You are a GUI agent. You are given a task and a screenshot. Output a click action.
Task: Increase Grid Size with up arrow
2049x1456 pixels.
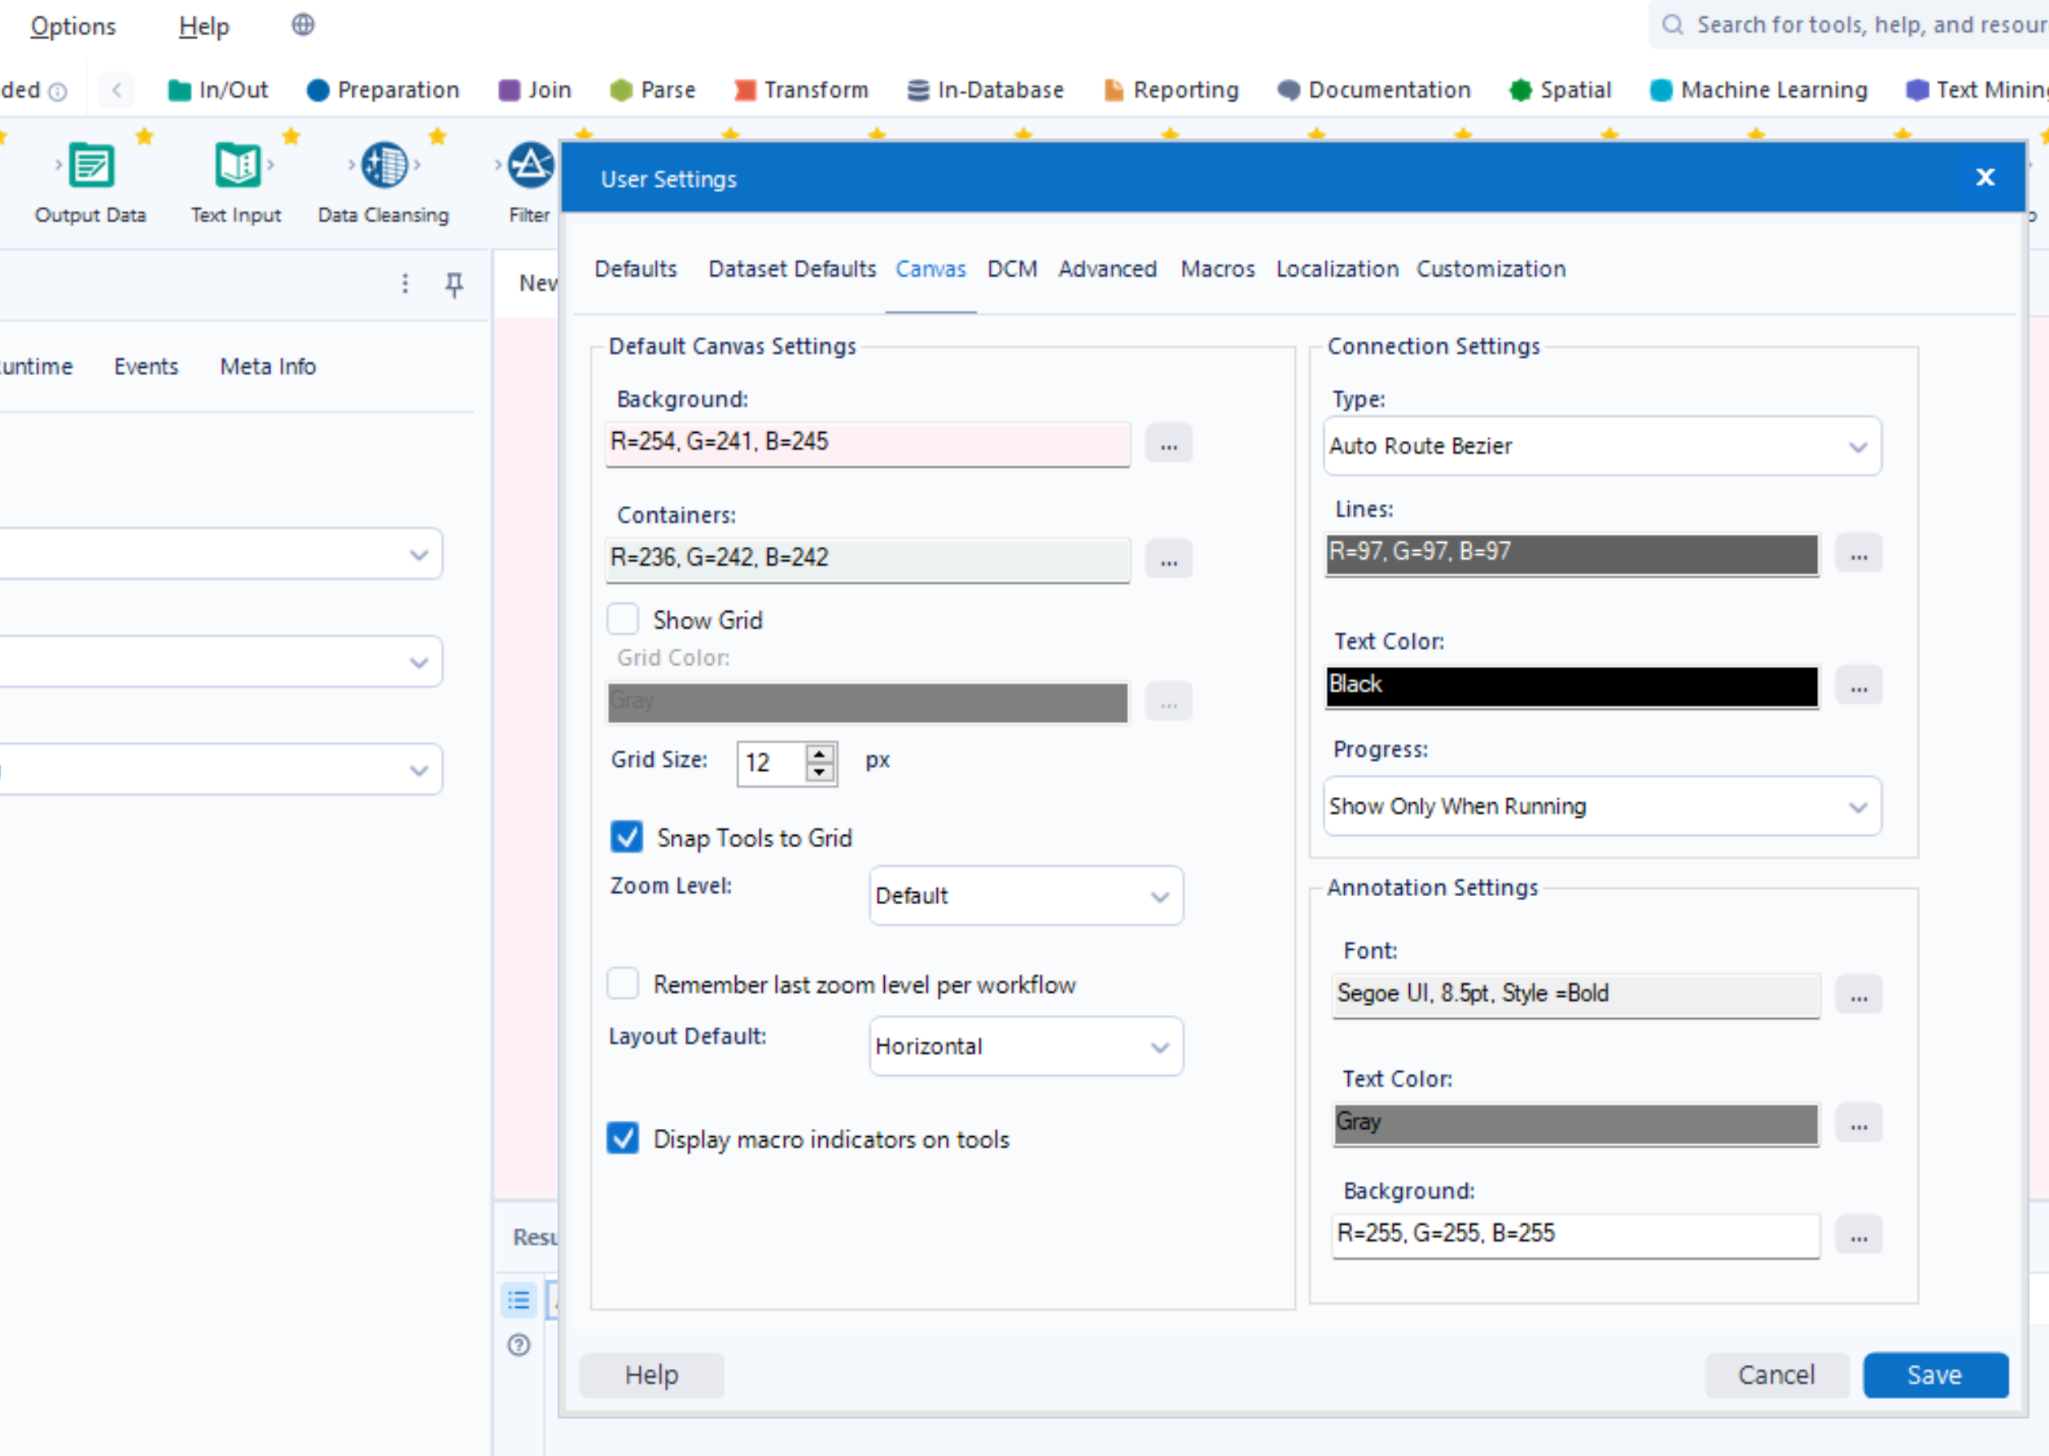[819, 754]
